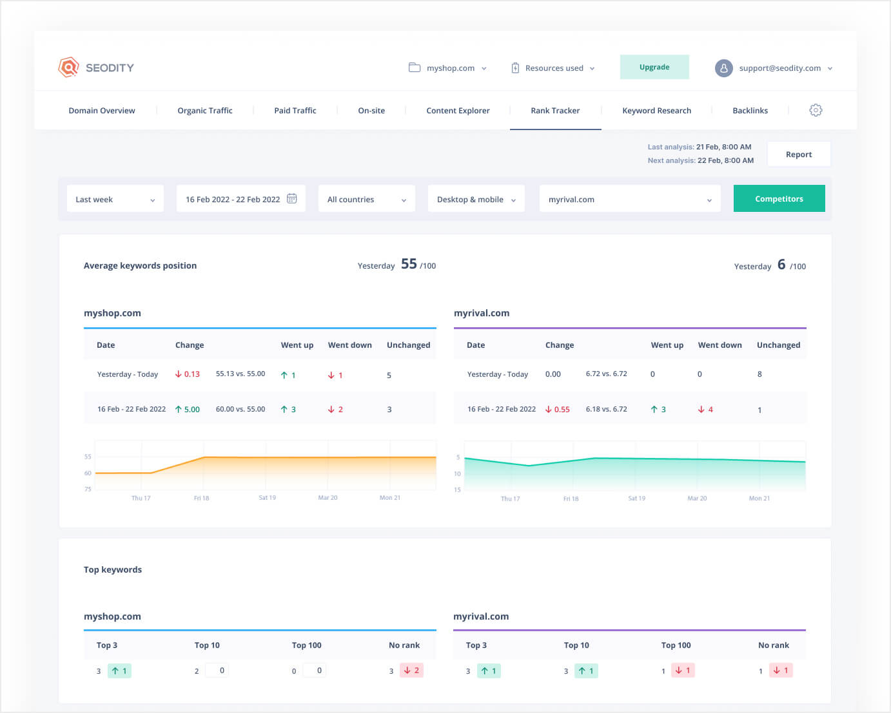Click the folder icon beside myshop.com
The width and height of the screenshot is (891, 713).
(x=415, y=68)
